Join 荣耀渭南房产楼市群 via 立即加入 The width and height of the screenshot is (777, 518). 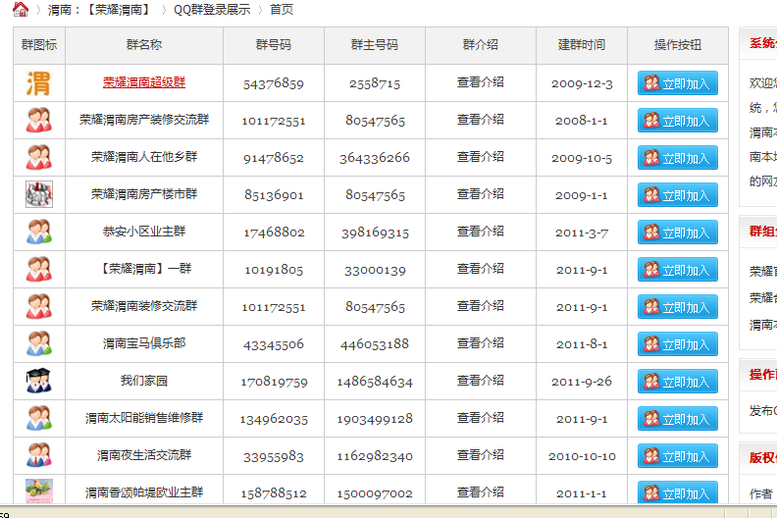click(x=677, y=195)
